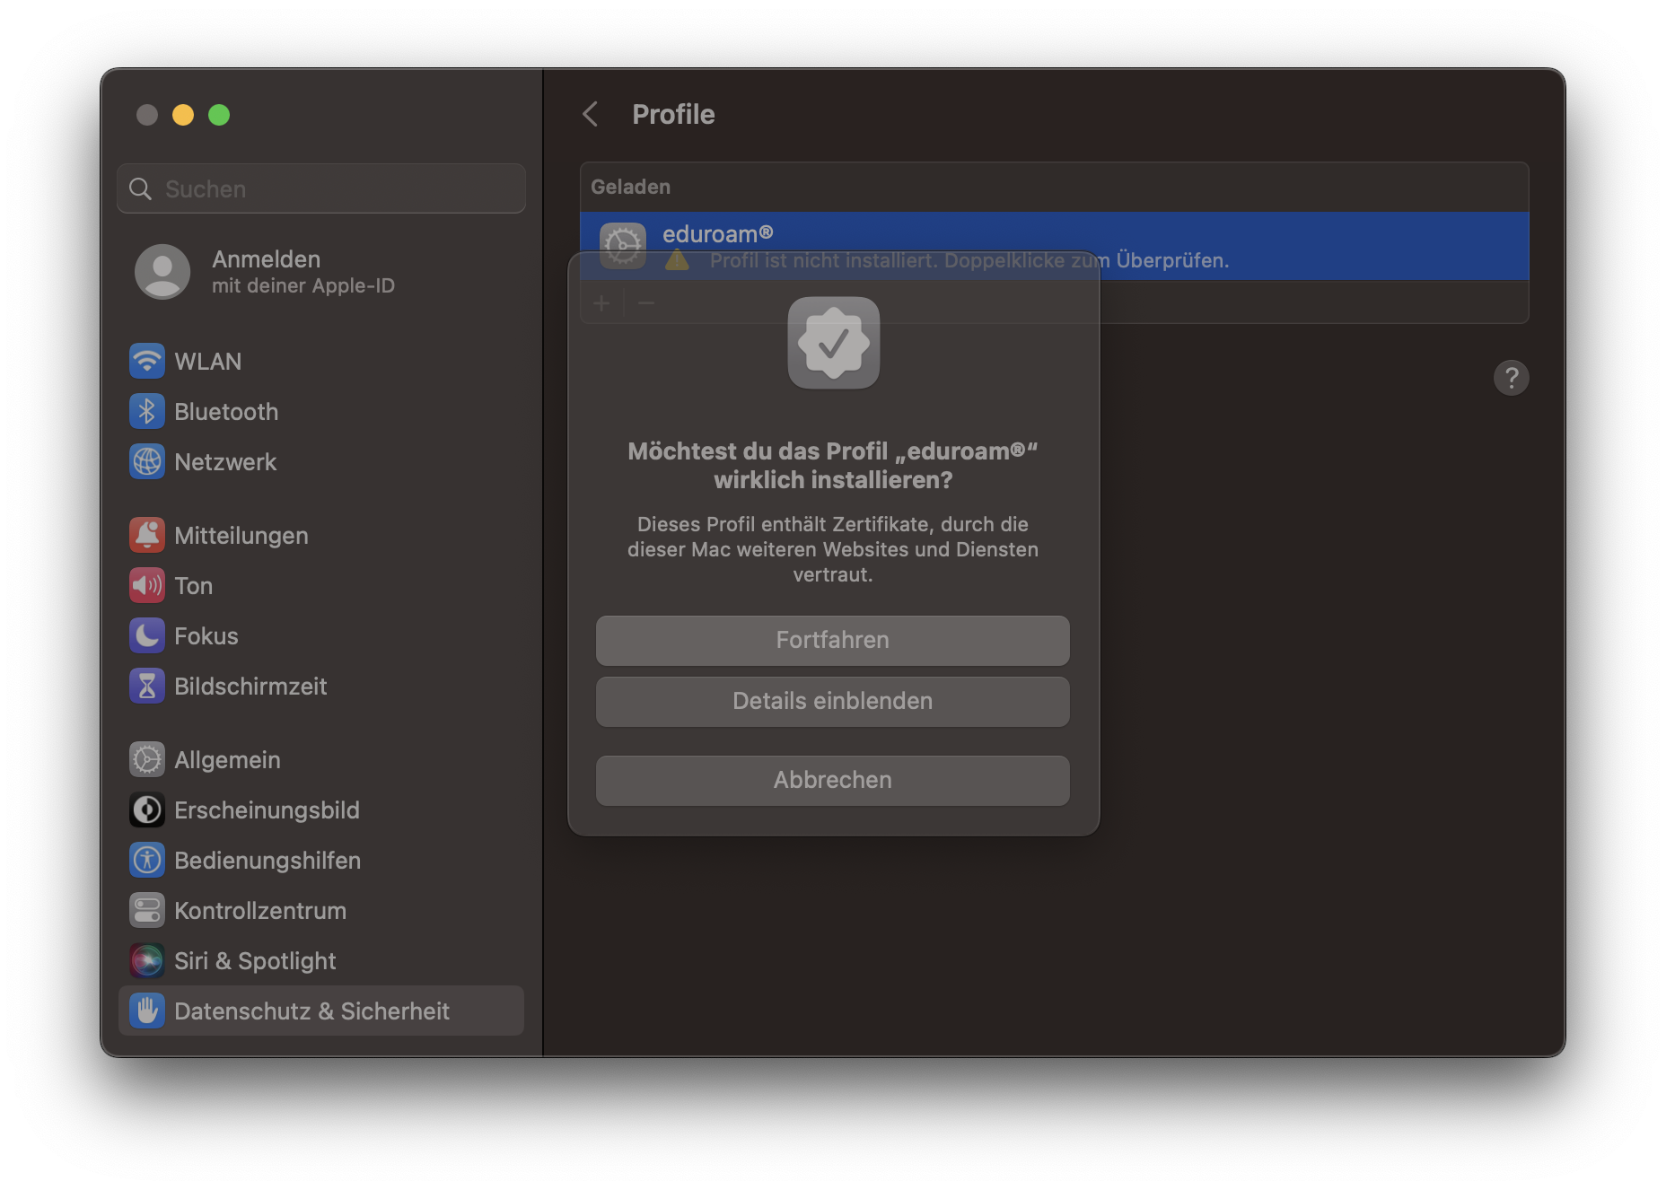Click the WLAN wifi icon in sidebar
Viewport: 1666px width, 1190px height.
pyautogui.click(x=147, y=362)
